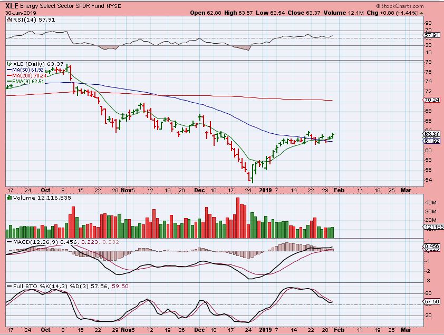
Task: Click the MA(200) 70.24 legend text
Action: pyautogui.click(x=30, y=76)
